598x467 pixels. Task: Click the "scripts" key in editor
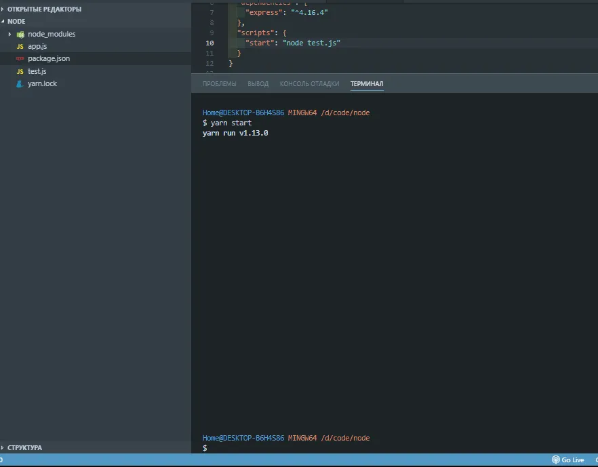point(256,33)
